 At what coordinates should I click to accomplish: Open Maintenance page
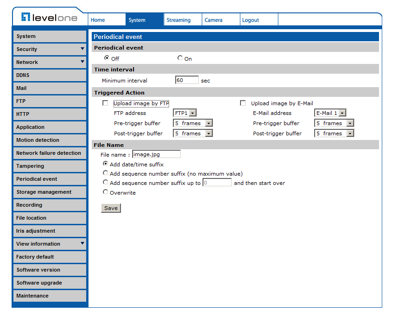click(x=50, y=296)
